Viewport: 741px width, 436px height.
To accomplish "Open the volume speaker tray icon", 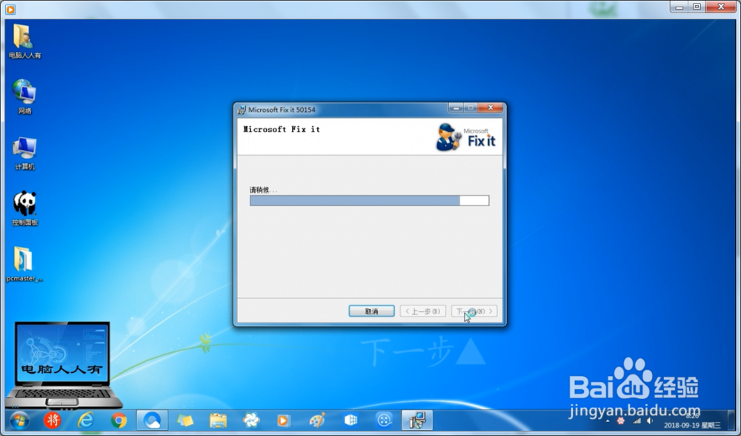I will 651,420.
